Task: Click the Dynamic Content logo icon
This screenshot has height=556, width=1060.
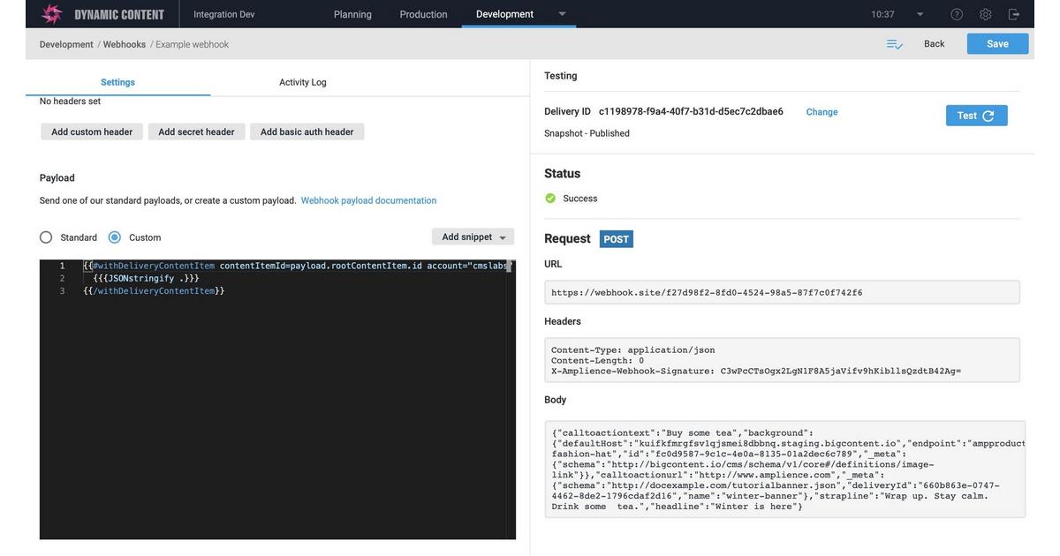Action: 52,14
